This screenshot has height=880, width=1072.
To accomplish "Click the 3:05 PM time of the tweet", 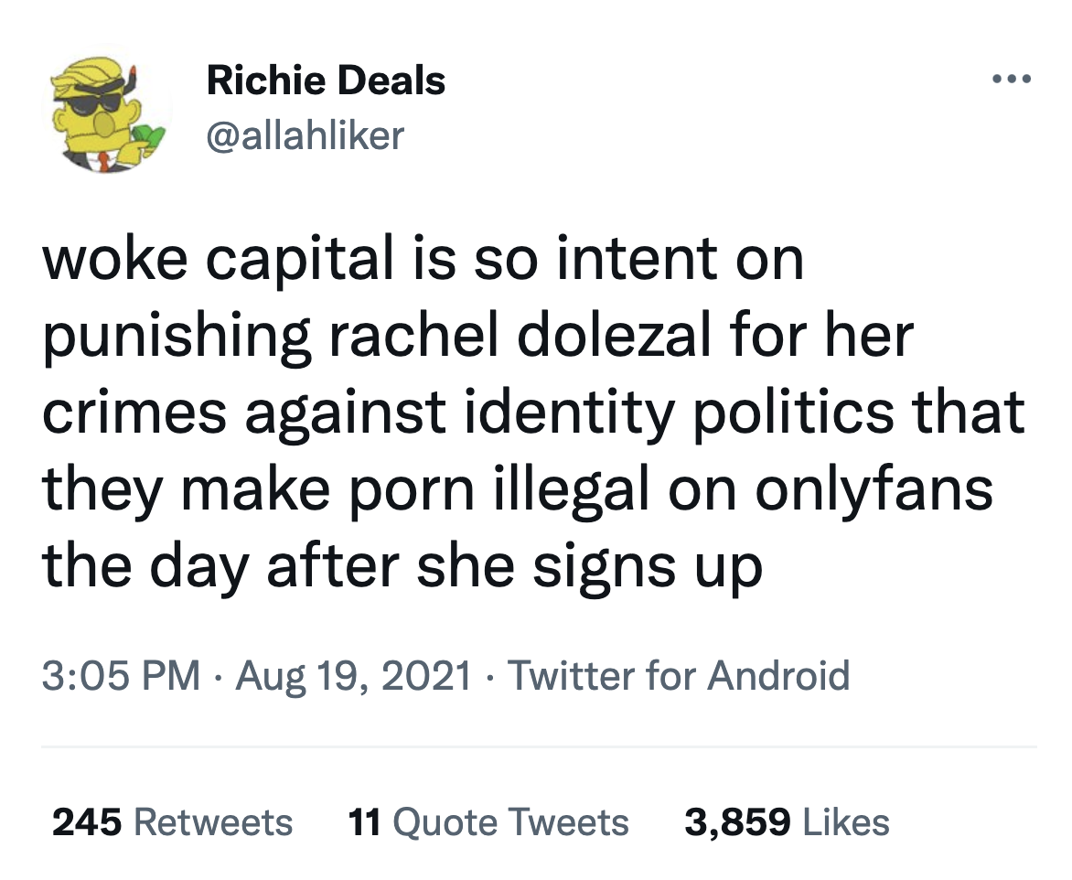I will 119,676.
